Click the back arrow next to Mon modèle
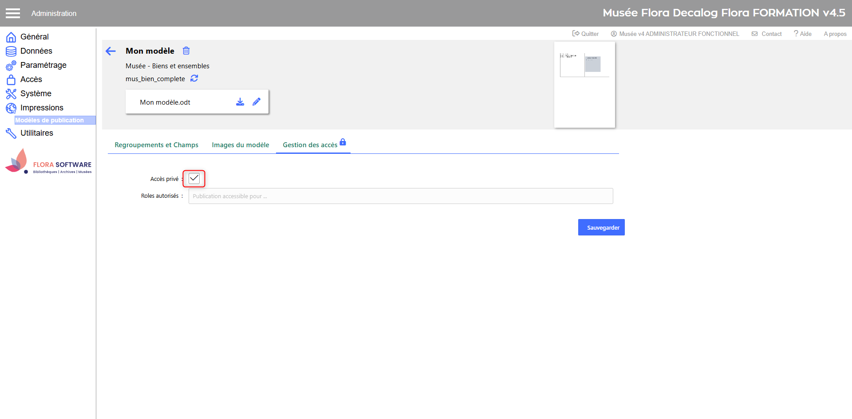The width and height of the screenshot is (852, 419). [x=110, y=51]
